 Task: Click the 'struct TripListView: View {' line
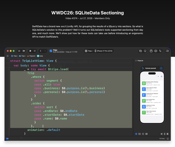33,61
